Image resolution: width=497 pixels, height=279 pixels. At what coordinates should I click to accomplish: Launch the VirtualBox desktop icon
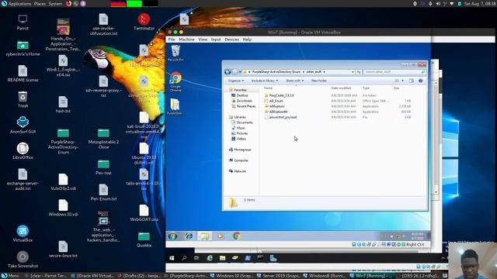(x=23, y=233)
